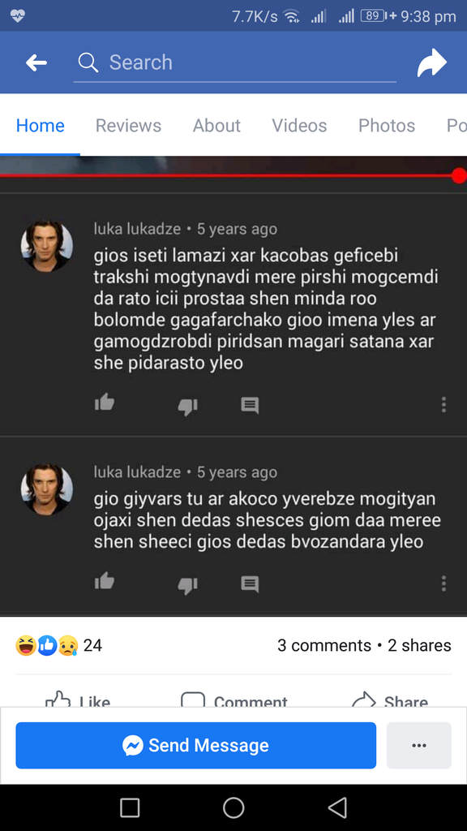Switch to the Reviews tab

(128, 126)
